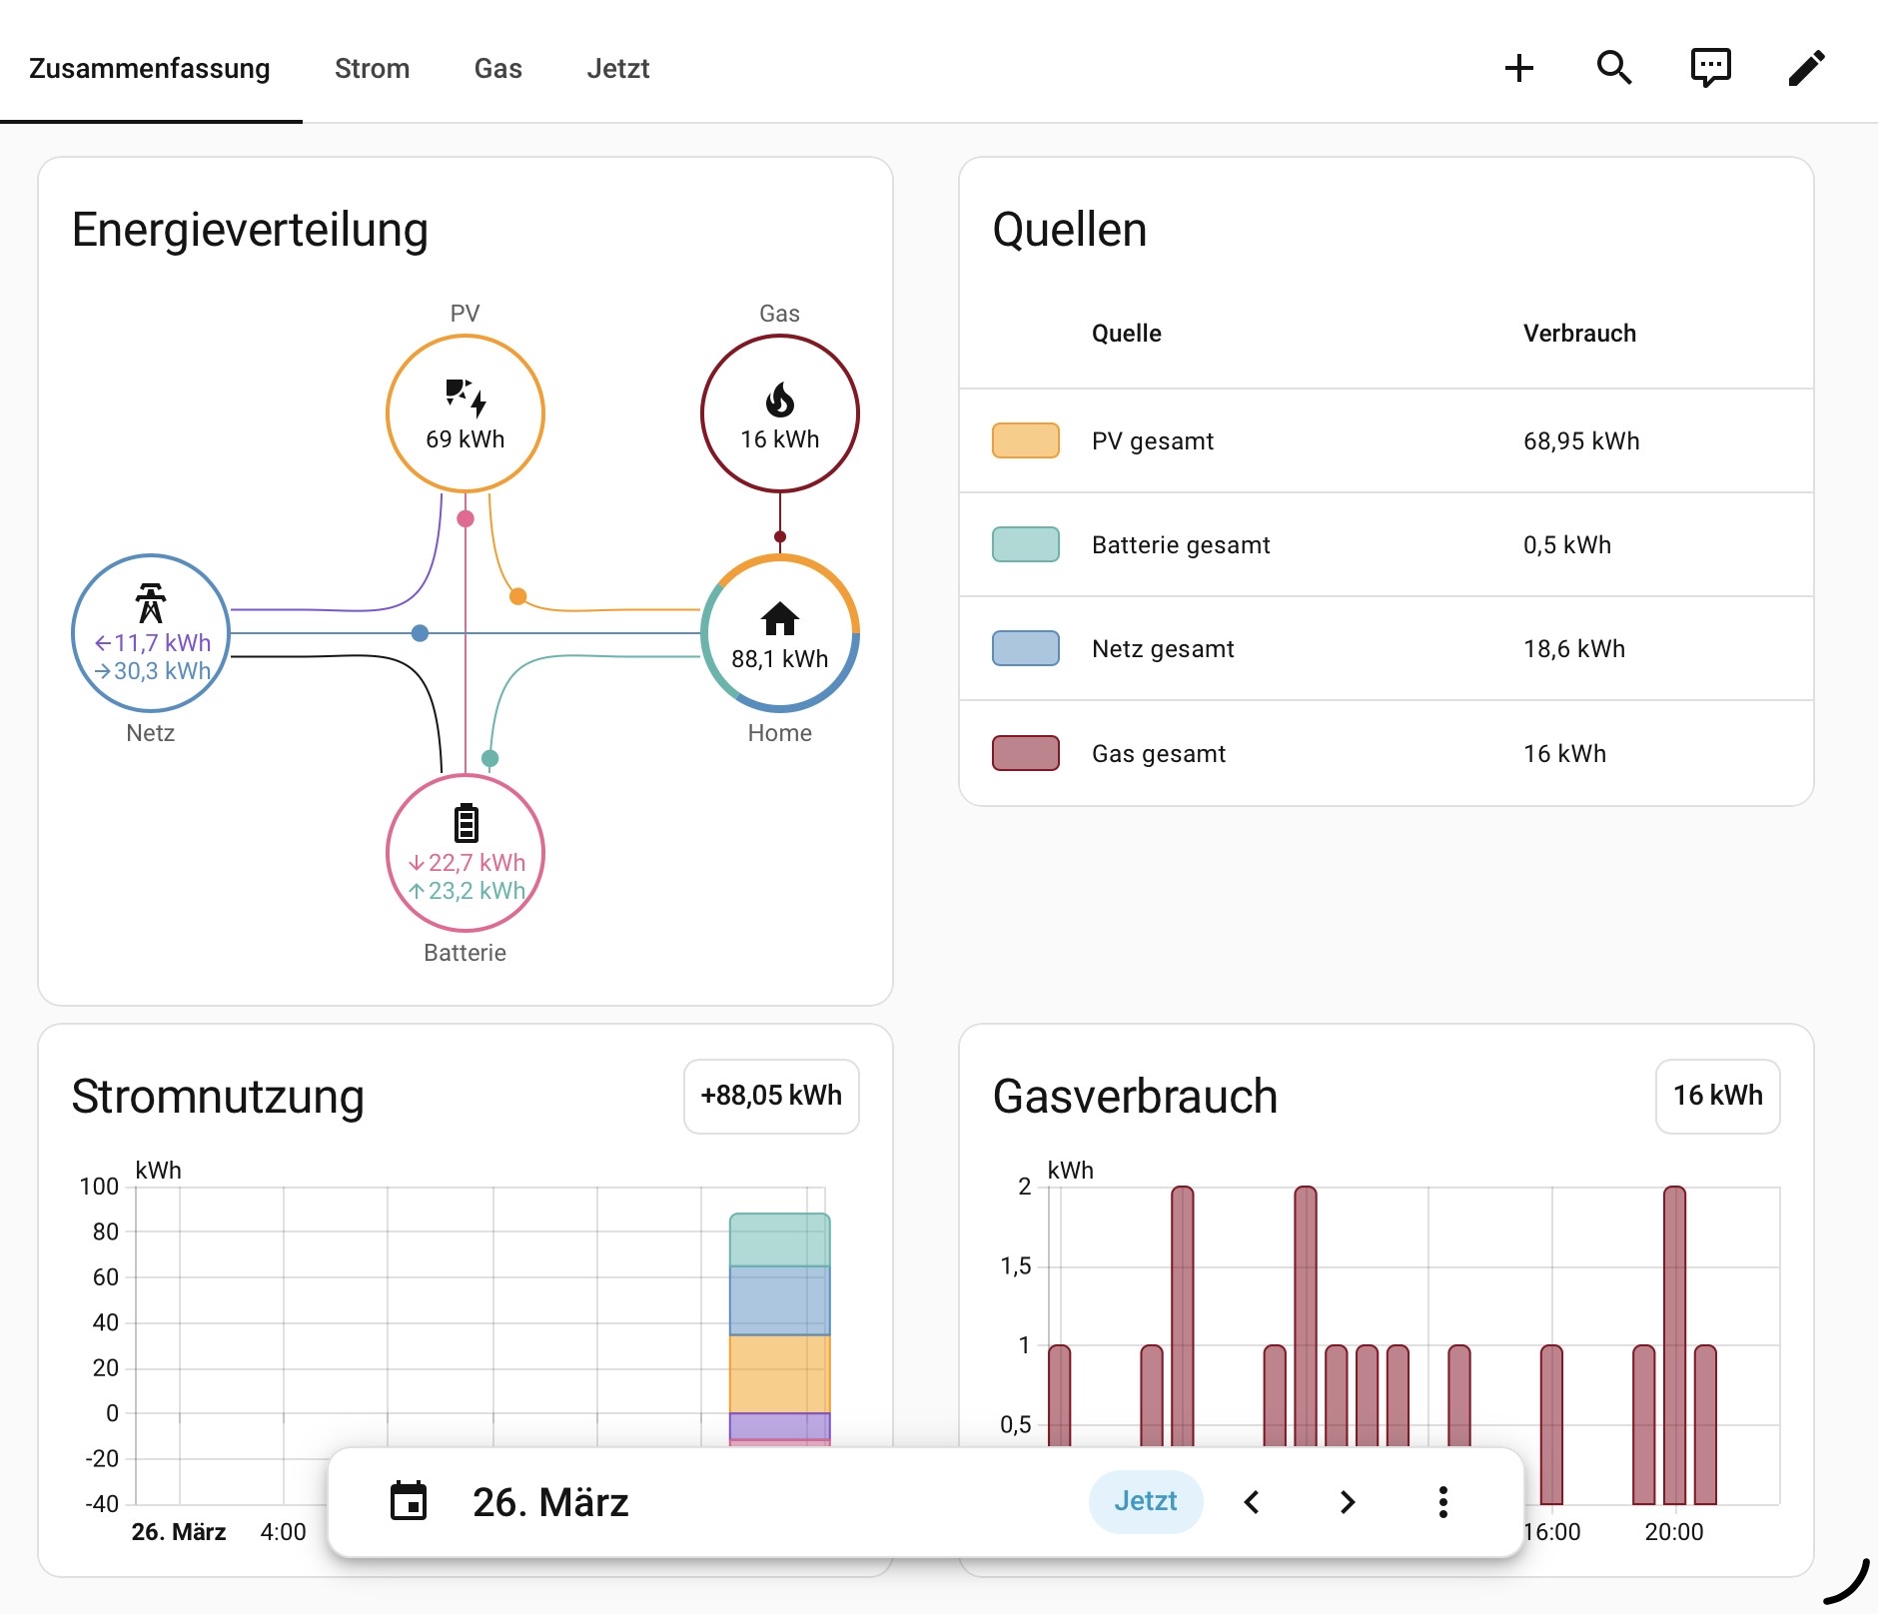Click the Netz gesamt blue swatch
This screenshot has height=1614, width=1878.
click(1025, 648)
